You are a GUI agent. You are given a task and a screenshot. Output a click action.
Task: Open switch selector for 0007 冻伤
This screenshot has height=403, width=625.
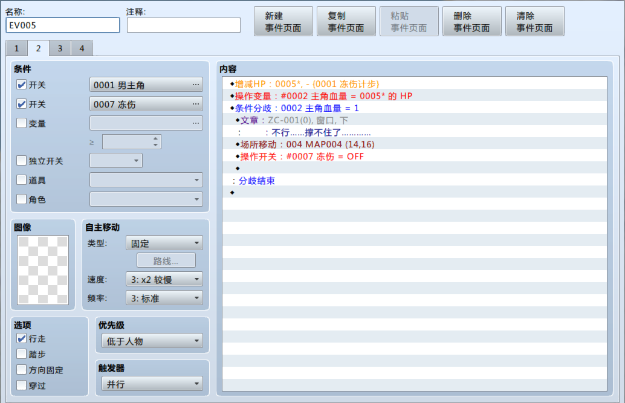pos(146,104)
